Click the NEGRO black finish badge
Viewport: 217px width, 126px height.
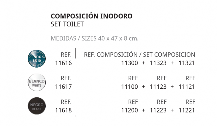tap(37, 106)
